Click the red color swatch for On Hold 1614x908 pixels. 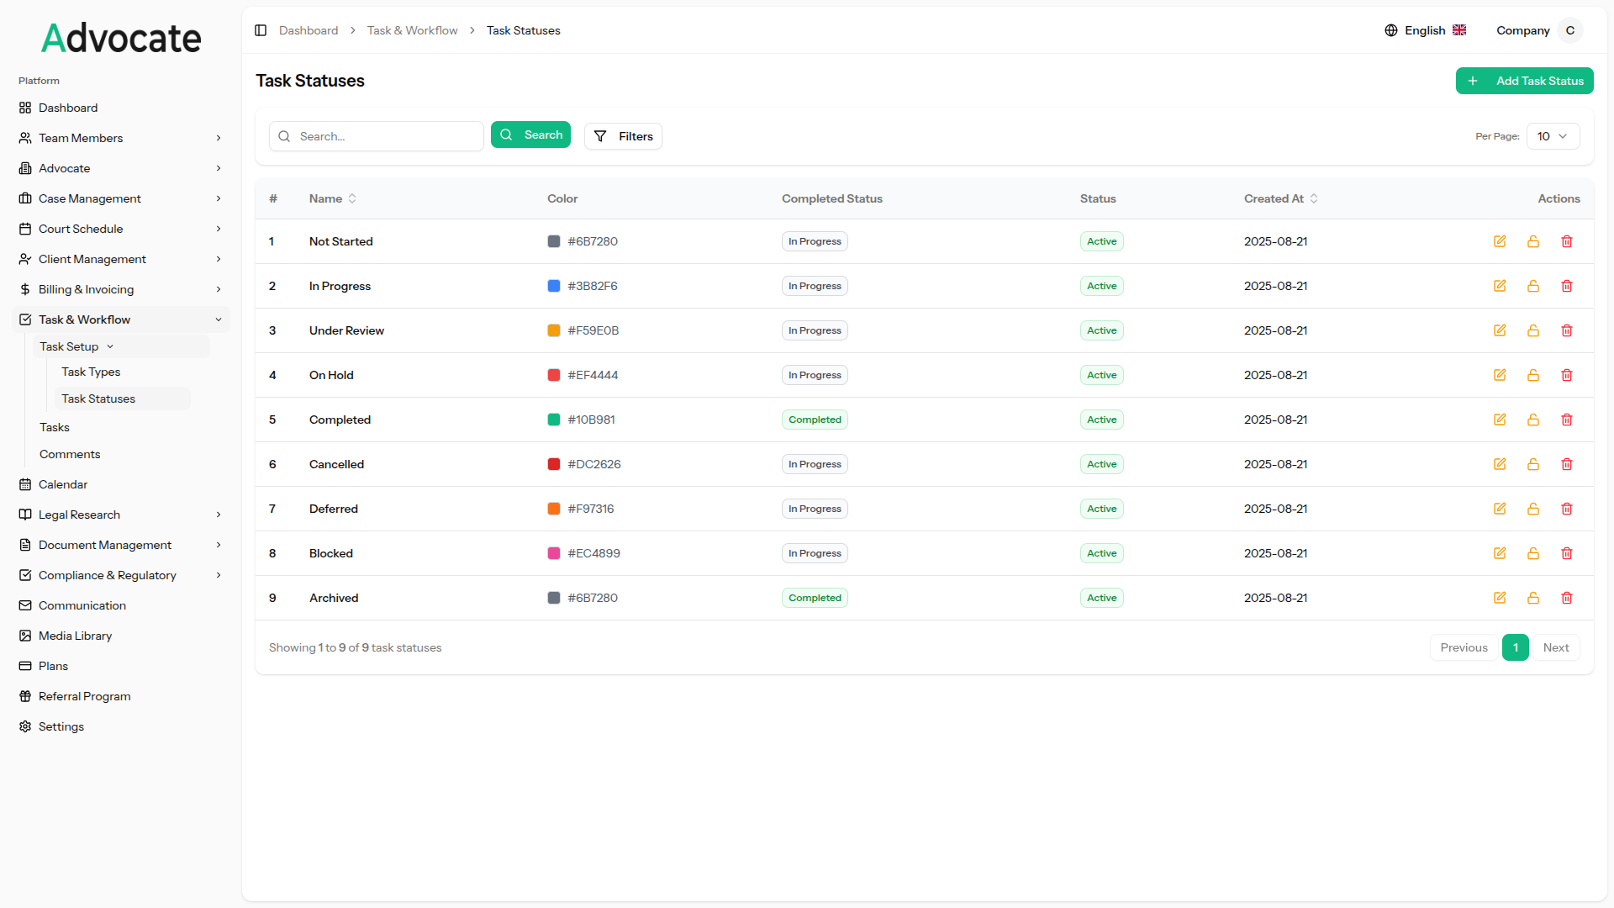click(x=553, y=375)
